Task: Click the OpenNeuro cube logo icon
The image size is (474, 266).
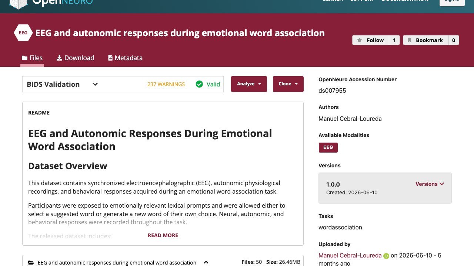Action: (19, 4)
